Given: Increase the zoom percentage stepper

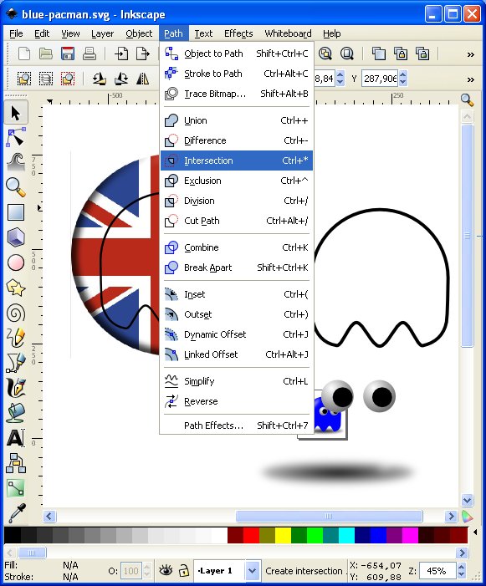Looking at the screenshot, I should (x=462, y=567).
